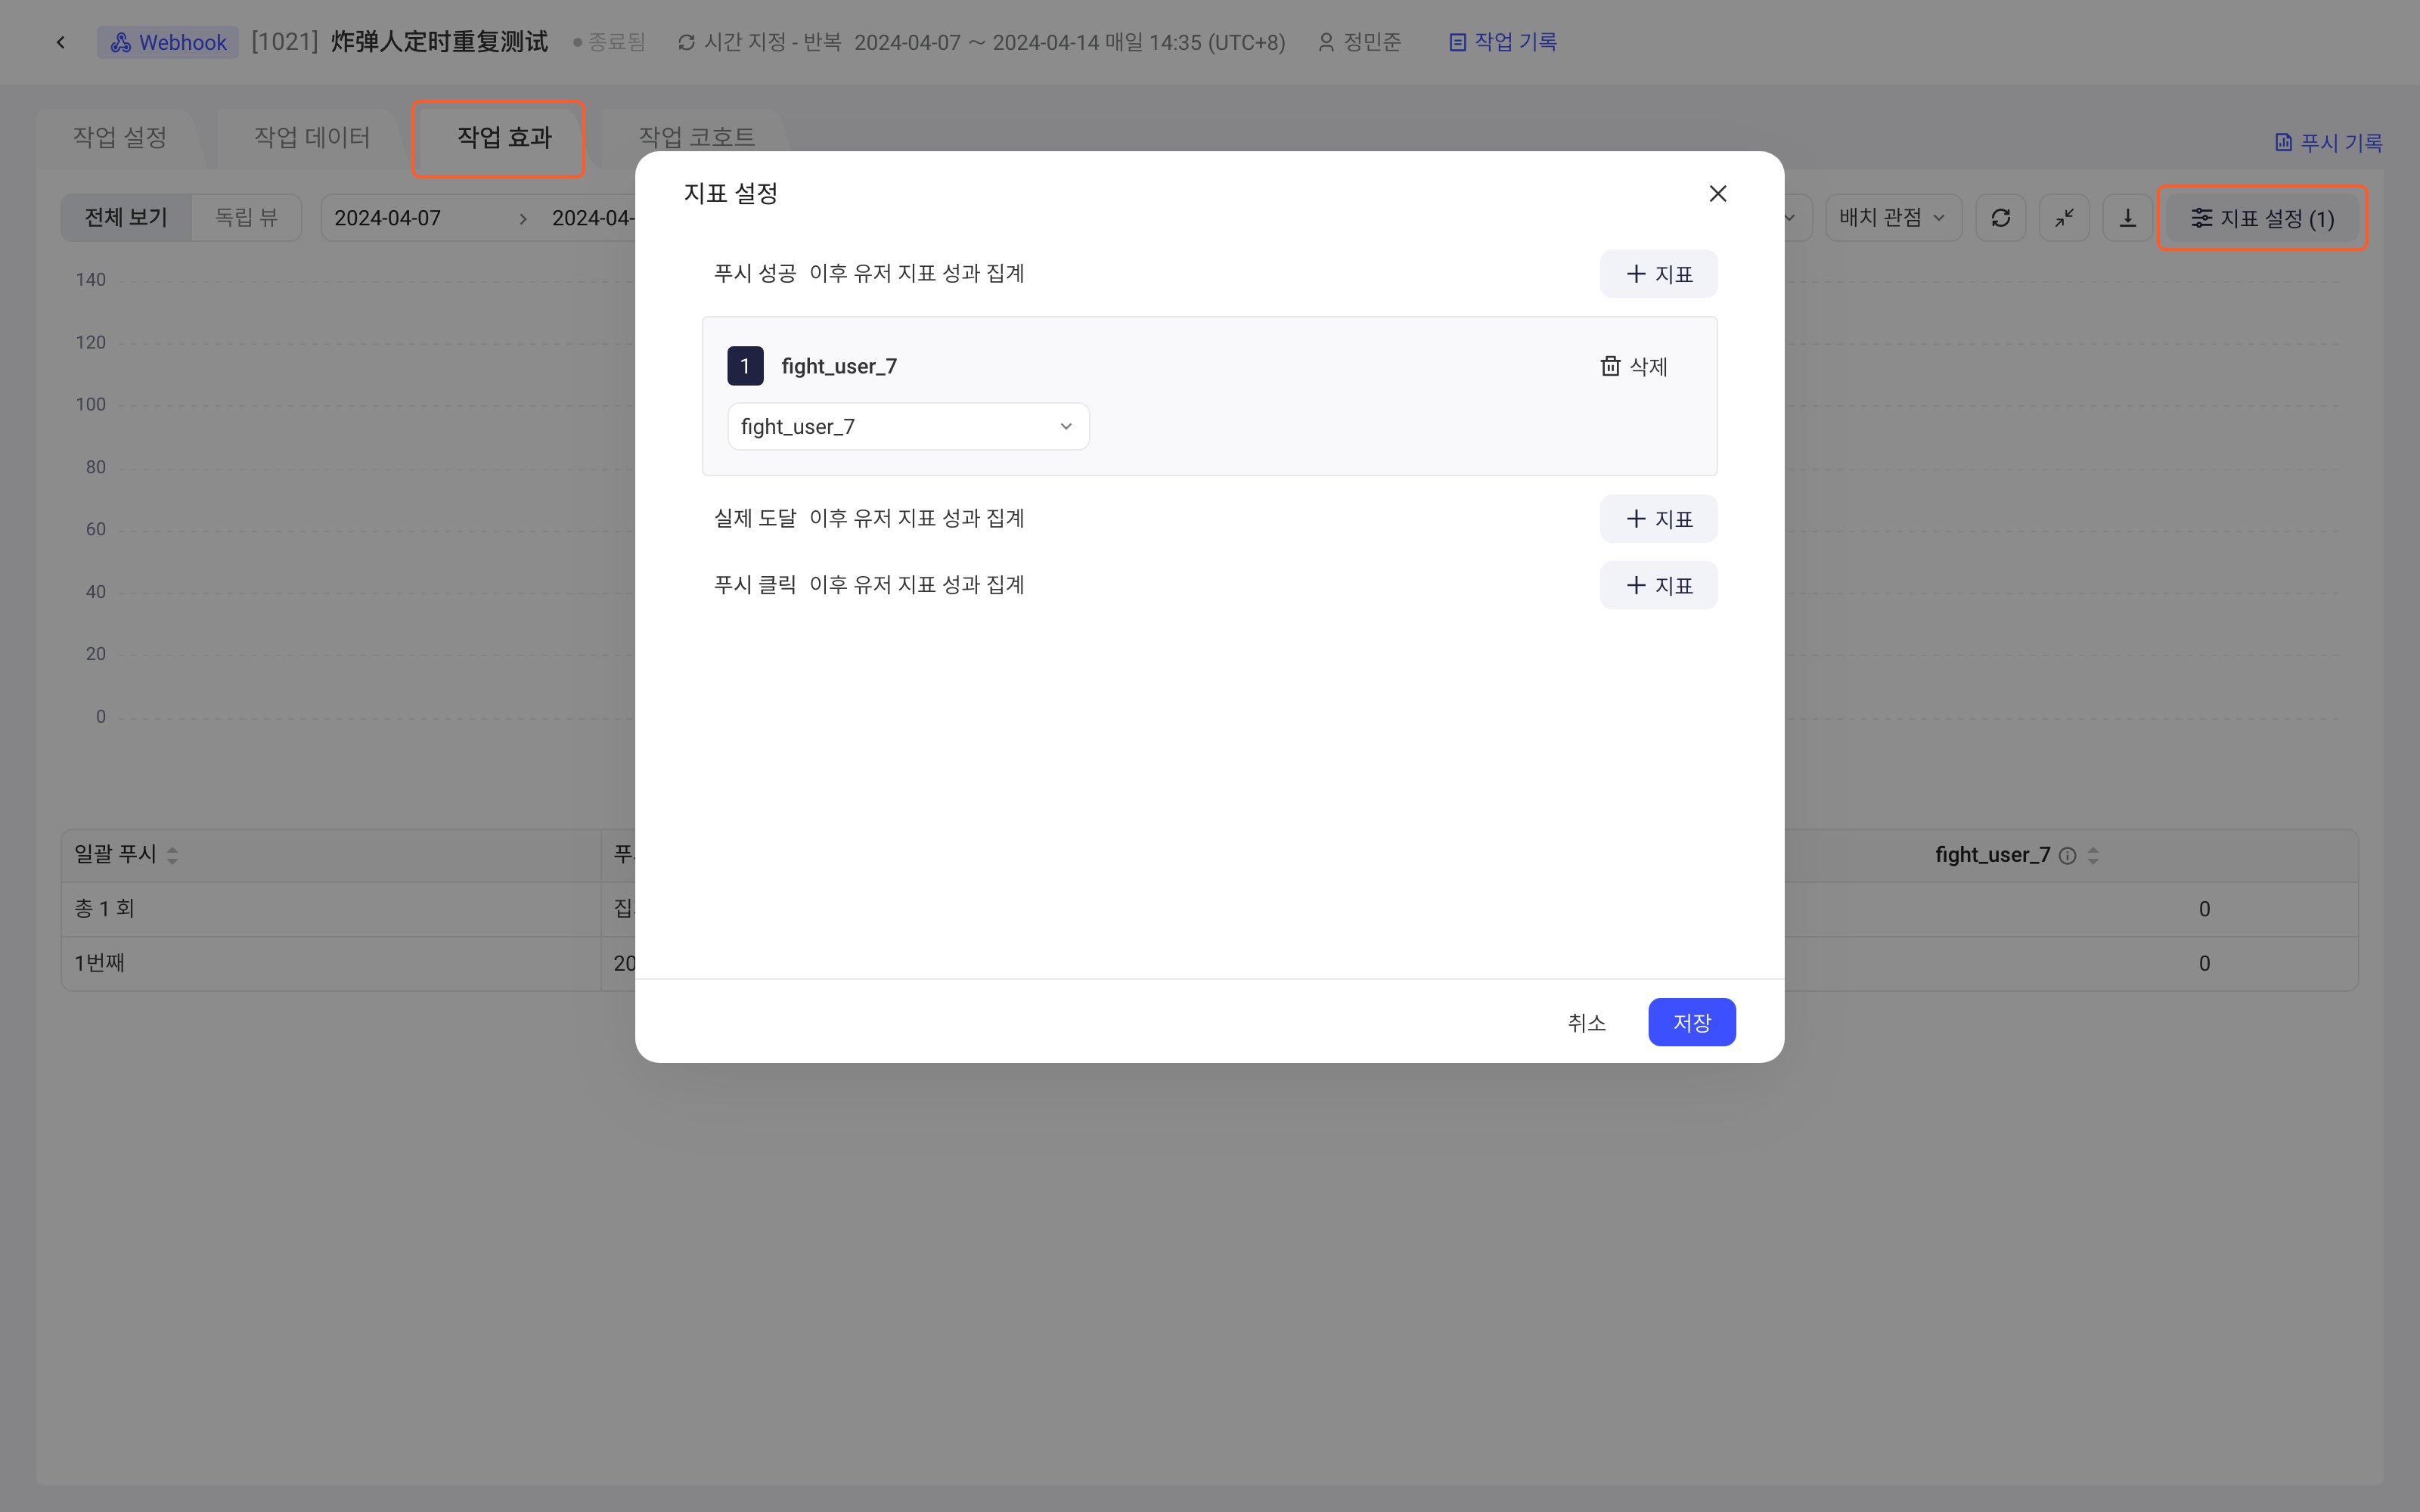
Task: Open the fight_user_7 metric dropdown
Action: 908,426
